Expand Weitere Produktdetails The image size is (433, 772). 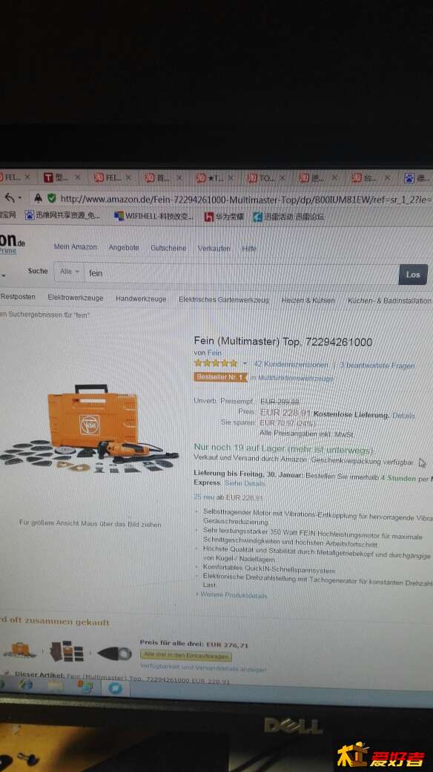click(234, 595)
